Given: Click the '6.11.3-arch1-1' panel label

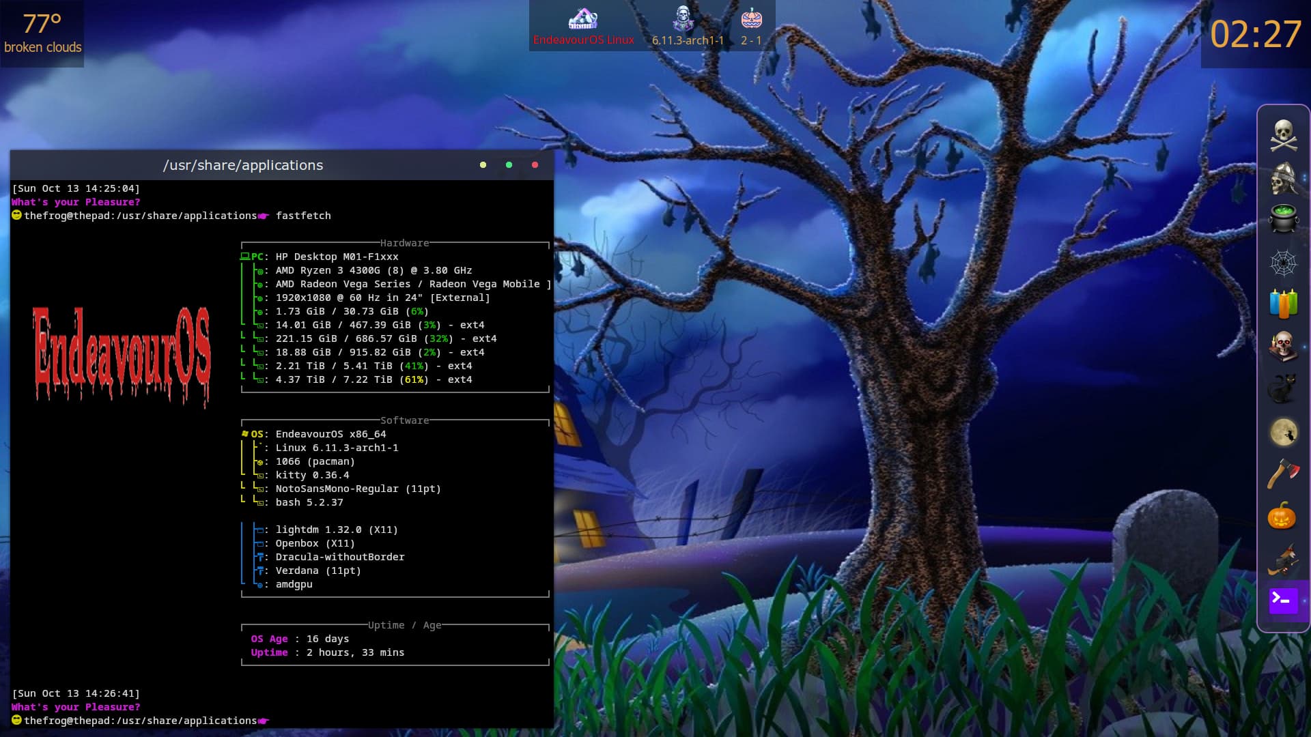Looking at the screenshot, I should [x=688, y=40].
